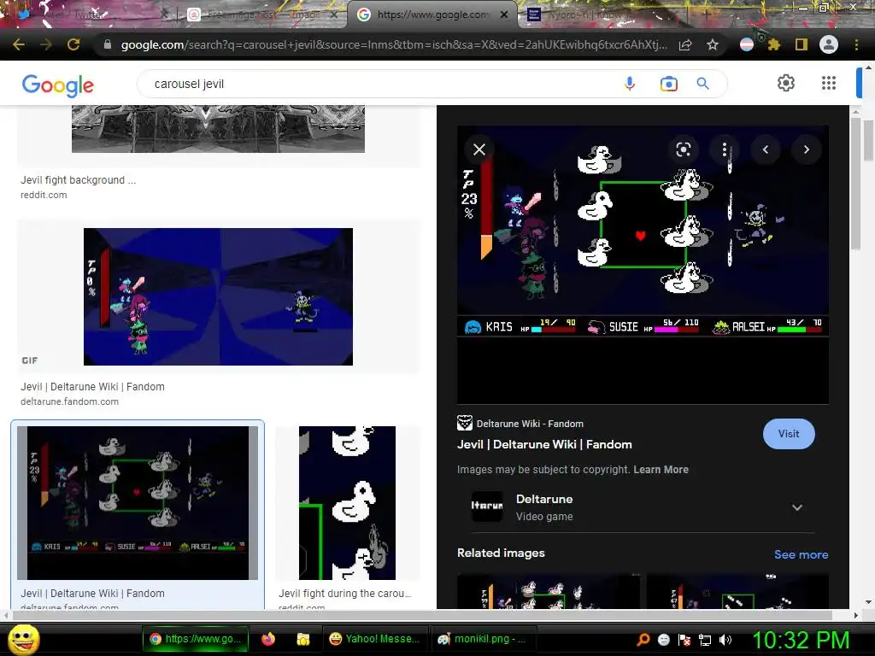Open the preview image more options menu

(725, 149)
